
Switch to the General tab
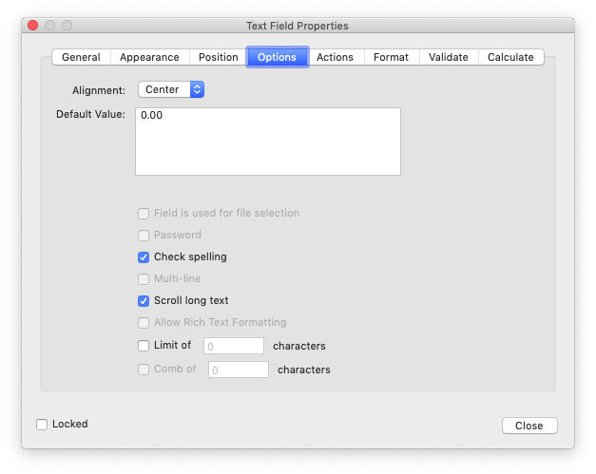pos(81,57)
